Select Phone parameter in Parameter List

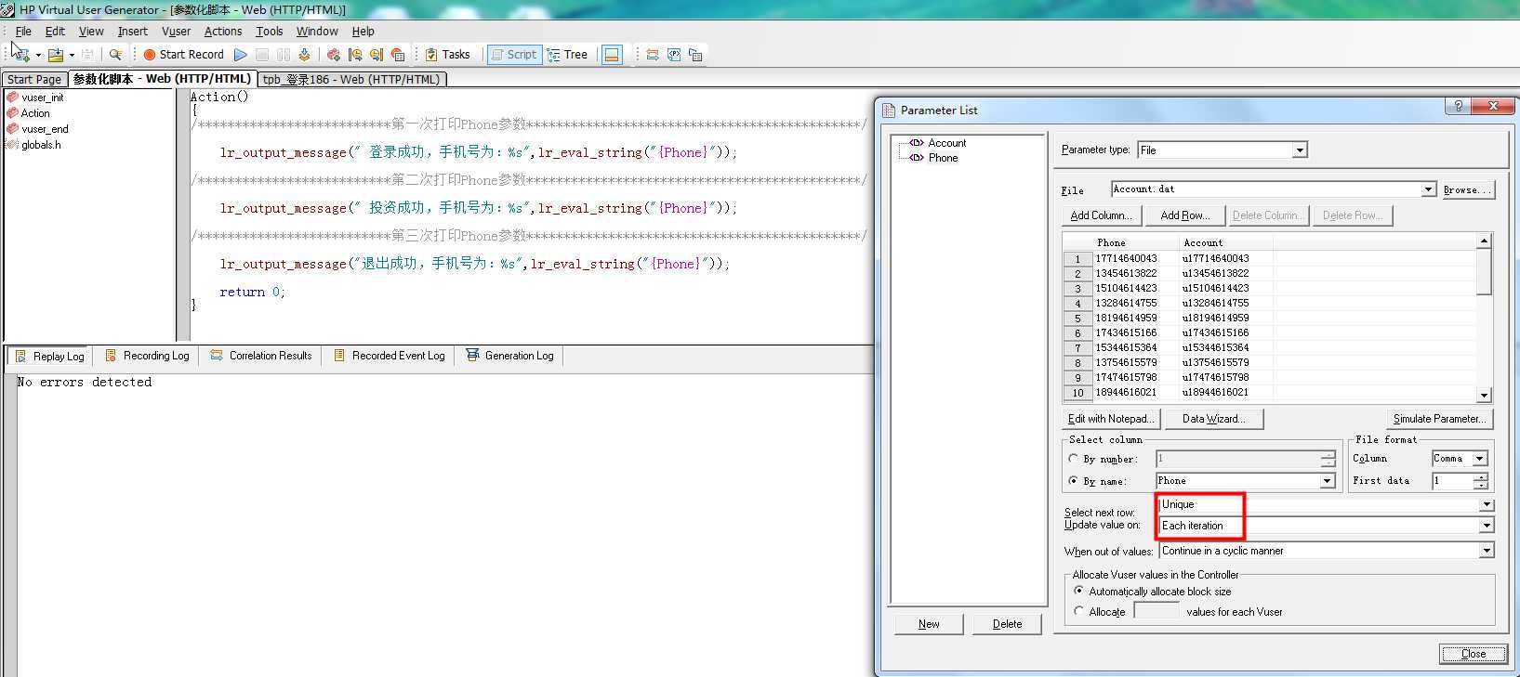click(943, 158)
